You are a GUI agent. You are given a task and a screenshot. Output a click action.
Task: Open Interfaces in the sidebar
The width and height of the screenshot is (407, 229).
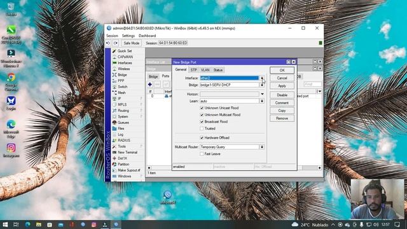[x=125, y=63]
